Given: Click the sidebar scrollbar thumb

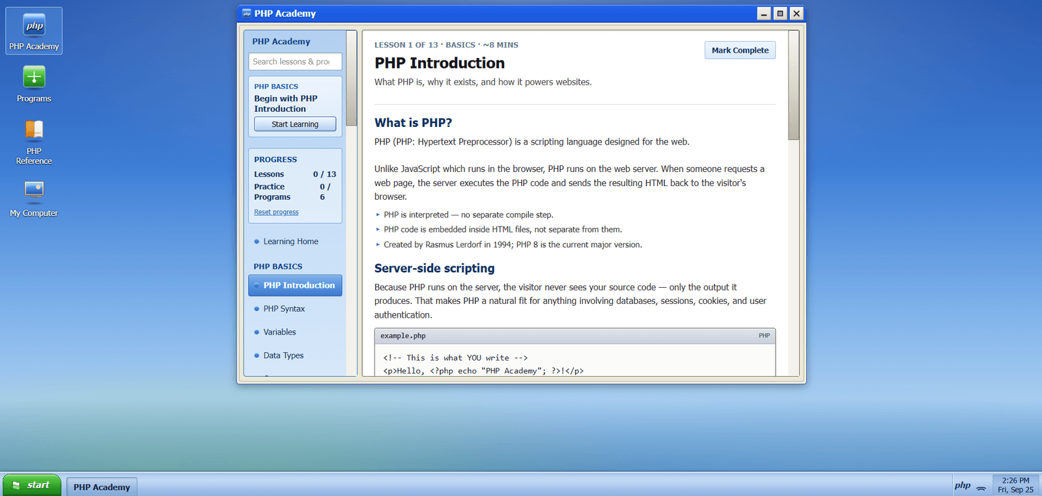Looking at the screenshot, I should click(352, 78).
